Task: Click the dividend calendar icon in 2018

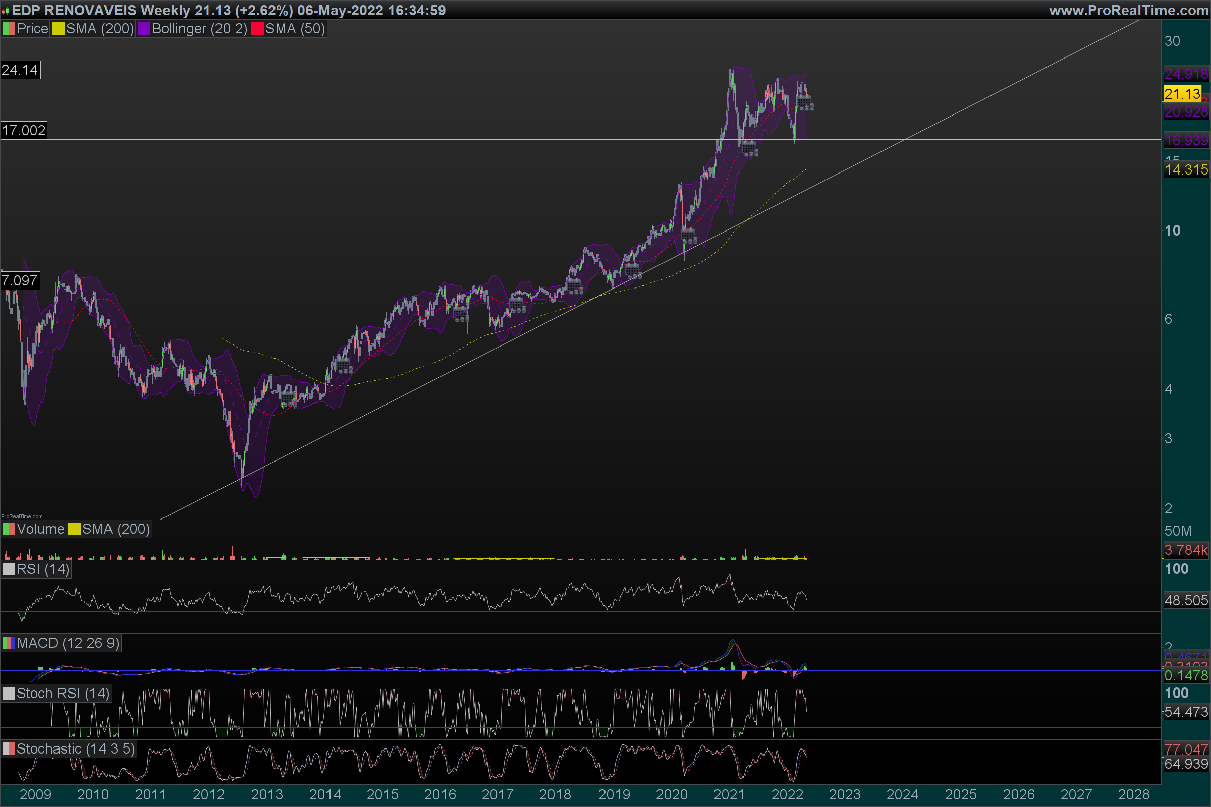Action: tap(575, 285)
